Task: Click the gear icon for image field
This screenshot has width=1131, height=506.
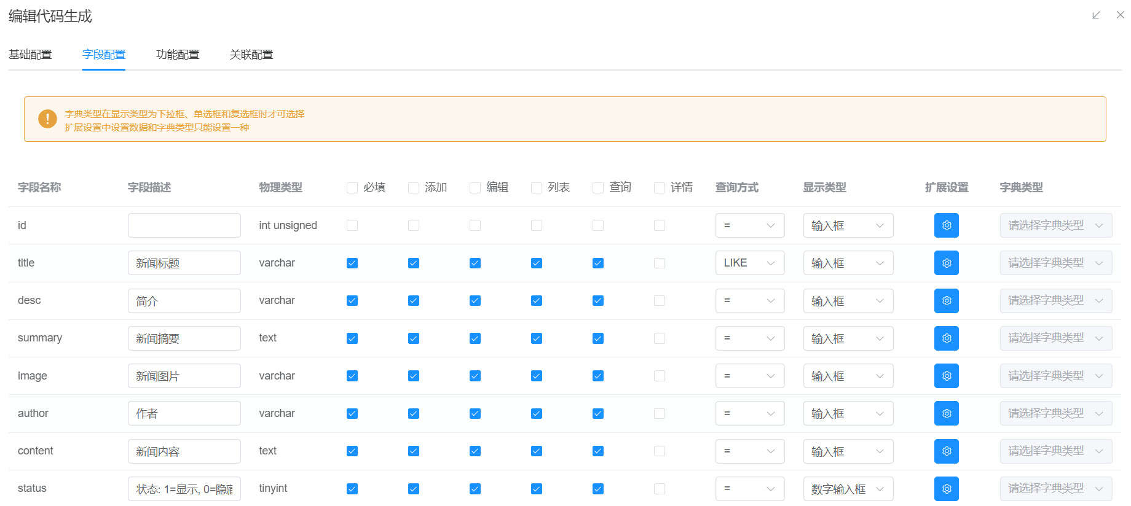Action: click(946, 376)
